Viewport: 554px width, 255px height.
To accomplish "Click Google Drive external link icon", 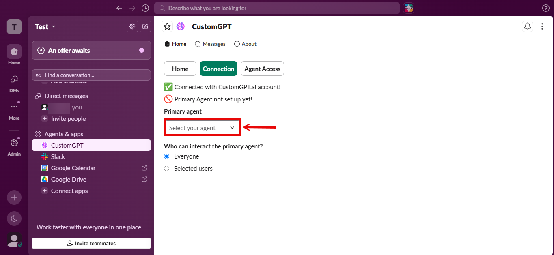I will [x=144, y=179].
